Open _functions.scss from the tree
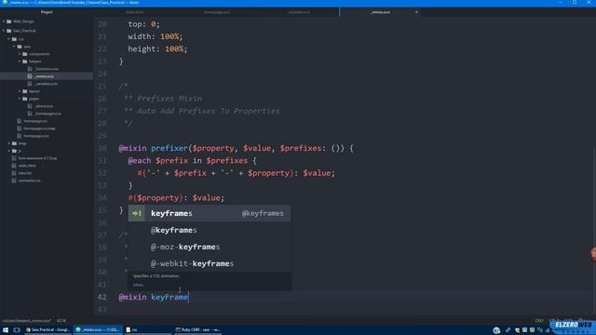This screenshot has width=596, height=335. pyautogui.click(x=47, y=69)
